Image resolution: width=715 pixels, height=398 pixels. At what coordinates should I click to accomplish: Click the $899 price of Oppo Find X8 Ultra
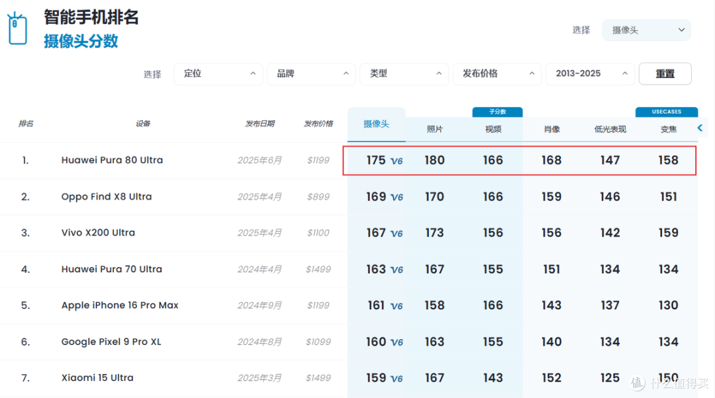coord(318,197)
